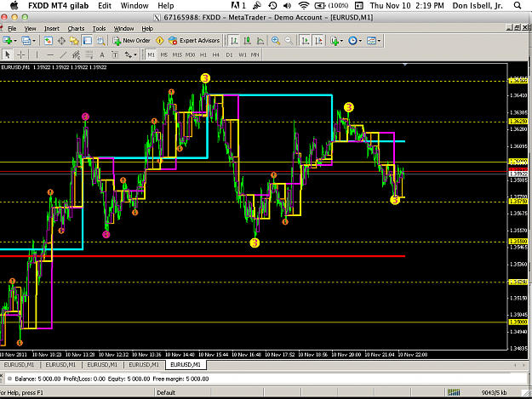Open the Market Watch window icon
The height and width of the screenshot is (399, 532).
(49, 41)
